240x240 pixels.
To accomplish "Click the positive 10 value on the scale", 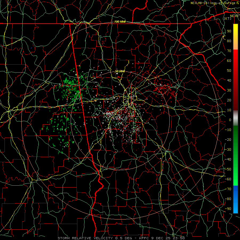I will tap(229, 110).
